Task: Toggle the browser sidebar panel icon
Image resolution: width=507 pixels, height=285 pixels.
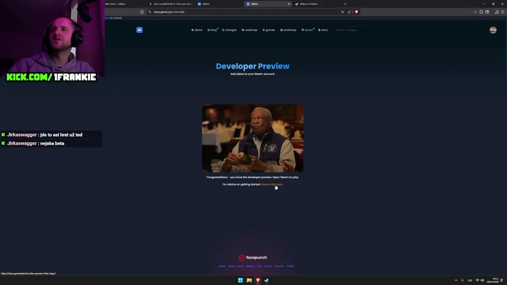Action: [487, 12]
